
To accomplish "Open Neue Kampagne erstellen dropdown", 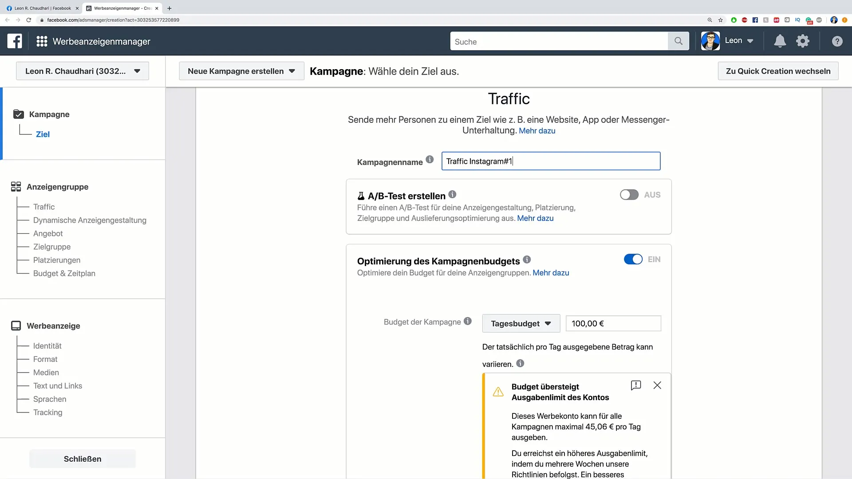I will click(241, 71).
